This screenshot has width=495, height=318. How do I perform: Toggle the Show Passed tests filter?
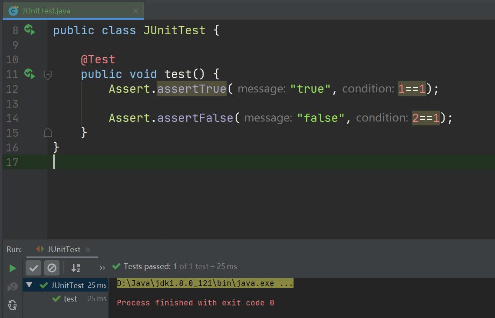[33, 268]
